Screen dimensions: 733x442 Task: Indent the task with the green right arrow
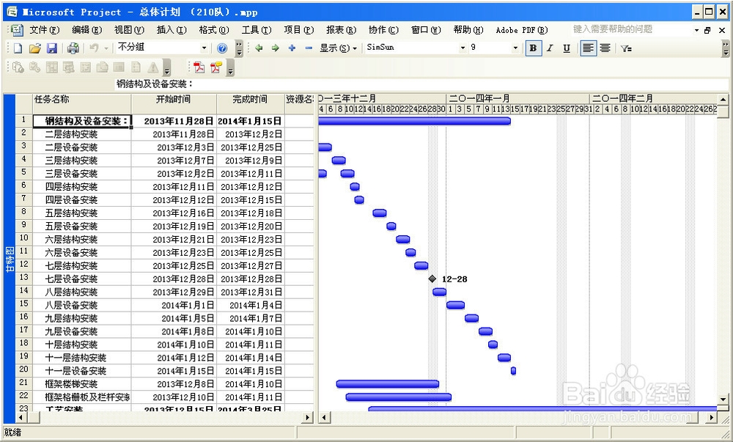click(275, 48)
